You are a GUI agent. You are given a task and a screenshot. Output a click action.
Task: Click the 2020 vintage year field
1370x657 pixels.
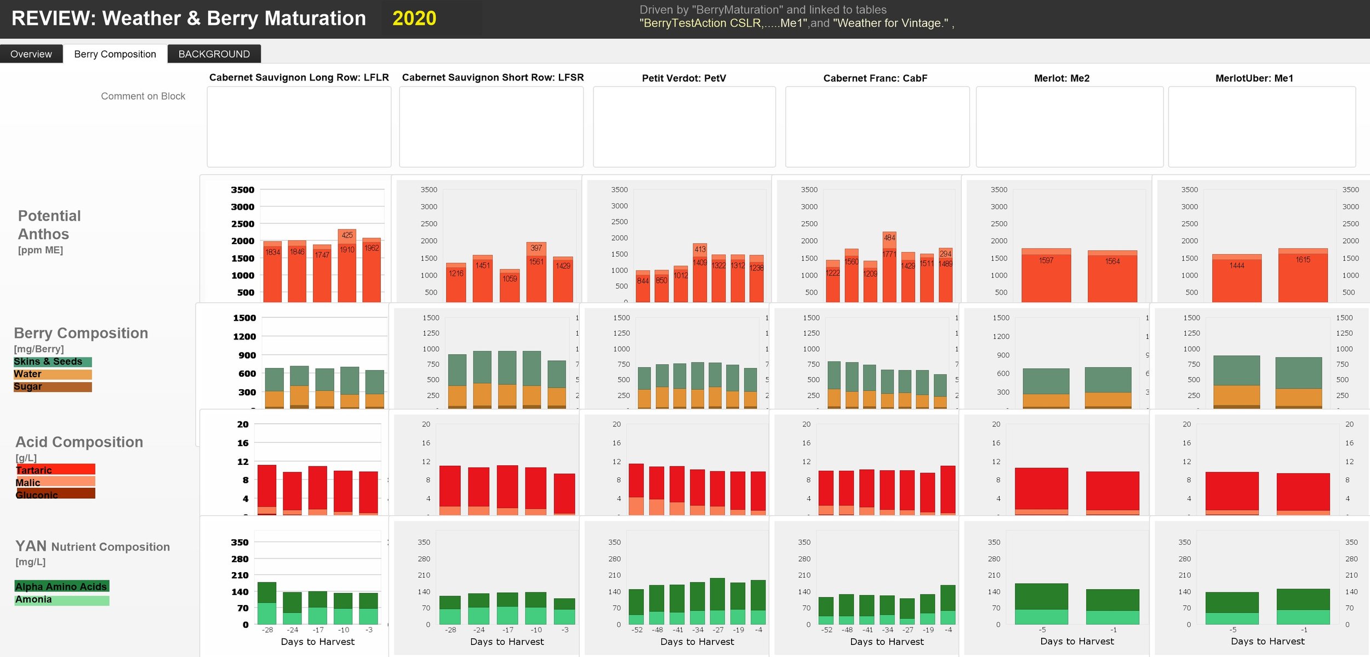(432, 19)
